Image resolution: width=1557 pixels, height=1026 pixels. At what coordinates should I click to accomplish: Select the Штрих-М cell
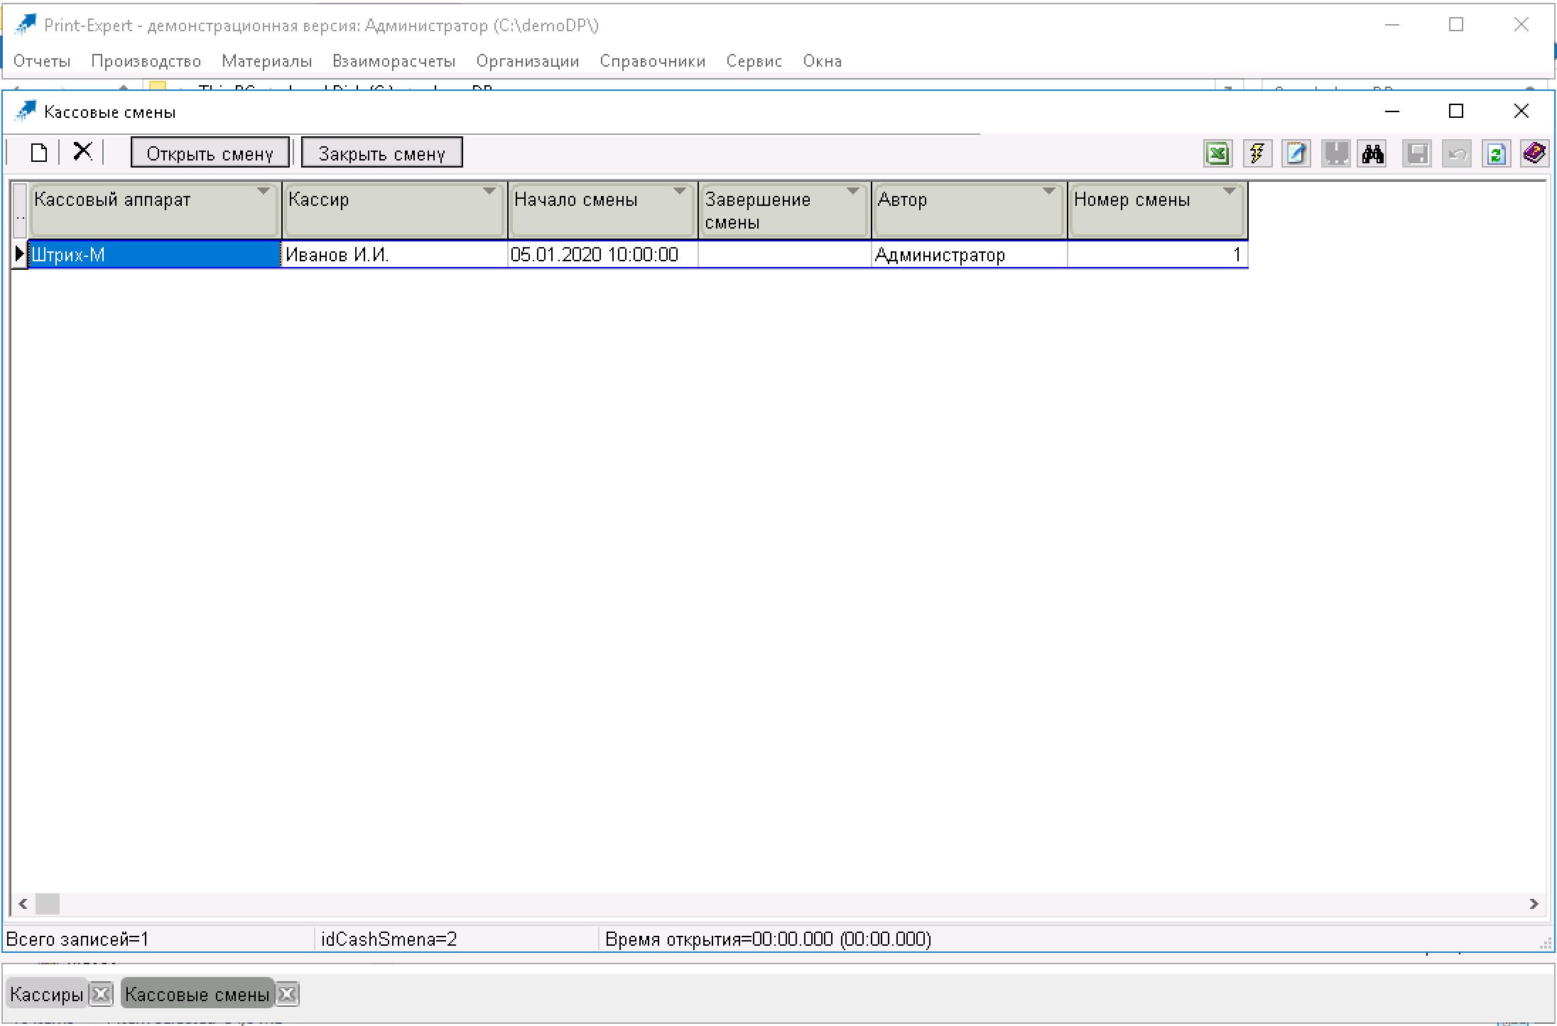point(155,254)
